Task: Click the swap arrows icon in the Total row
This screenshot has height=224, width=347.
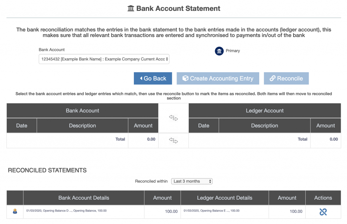Action: pos(173,140)
